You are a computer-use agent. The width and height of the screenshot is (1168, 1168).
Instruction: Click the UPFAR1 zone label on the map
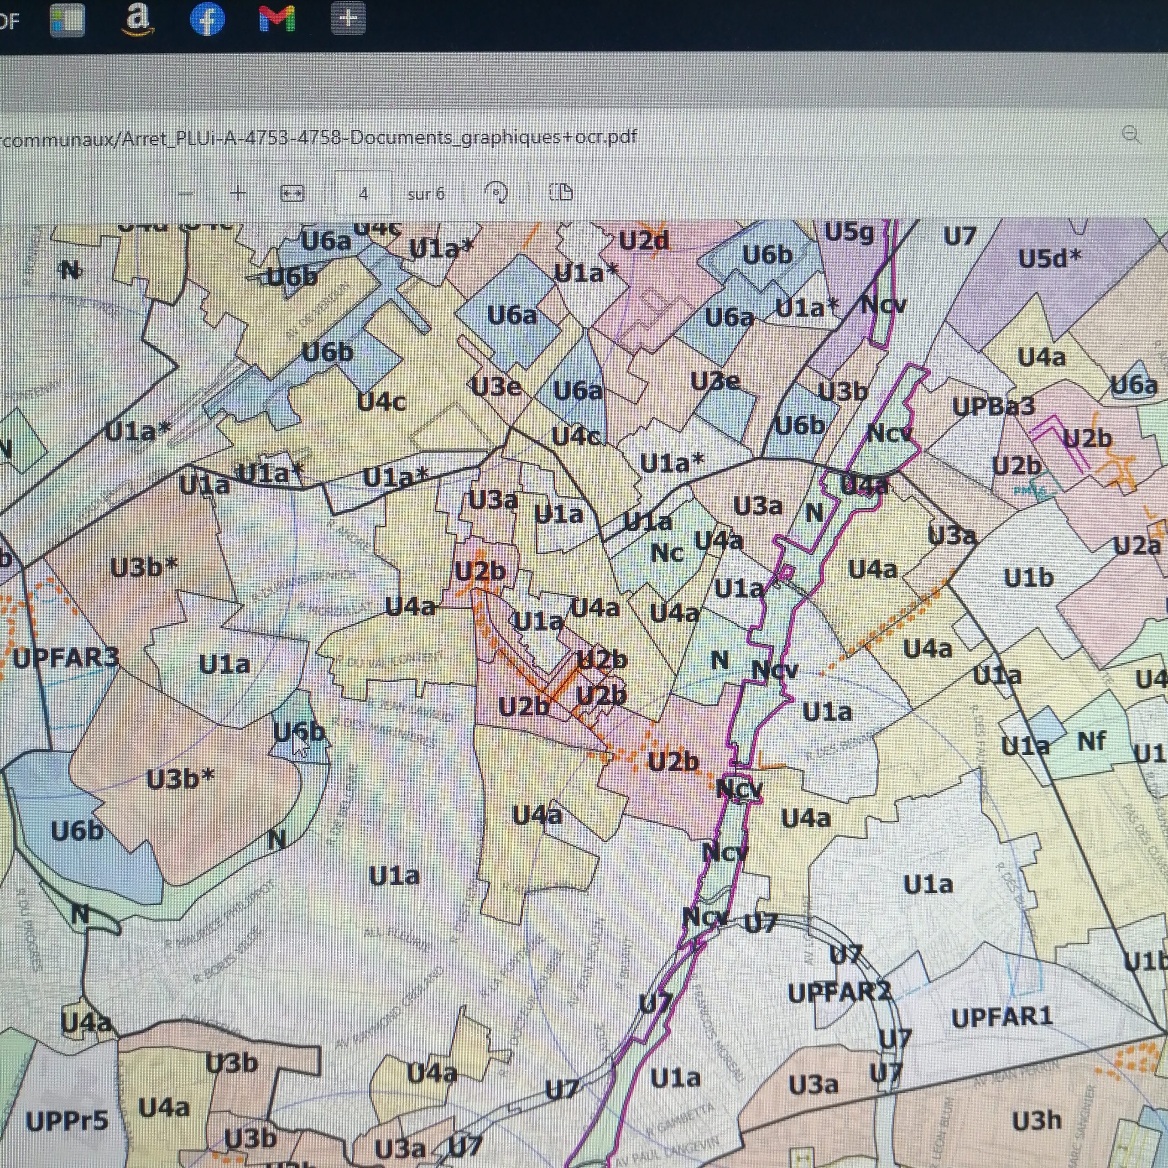1002,1018
